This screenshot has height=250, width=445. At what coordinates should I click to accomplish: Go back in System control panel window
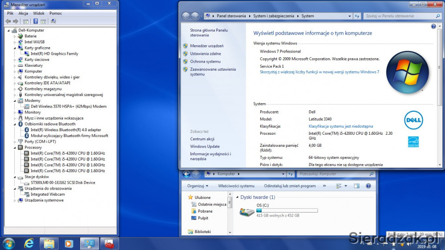click(186, 16)
